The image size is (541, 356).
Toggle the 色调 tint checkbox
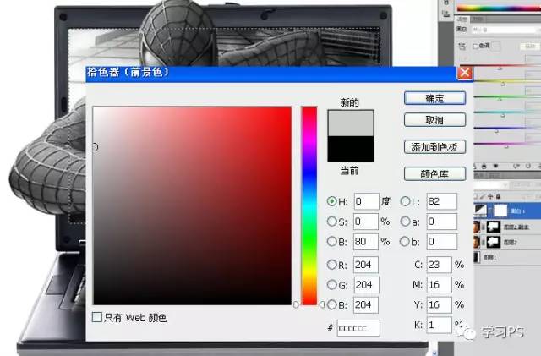[476, 46]
